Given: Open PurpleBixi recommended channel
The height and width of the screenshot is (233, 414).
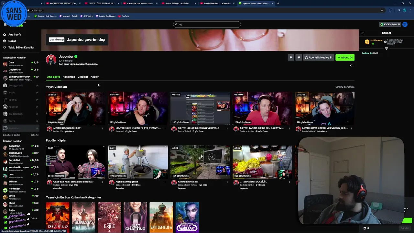Looking at the screenshot, I should pyautogui.click(x=21, y=161).
